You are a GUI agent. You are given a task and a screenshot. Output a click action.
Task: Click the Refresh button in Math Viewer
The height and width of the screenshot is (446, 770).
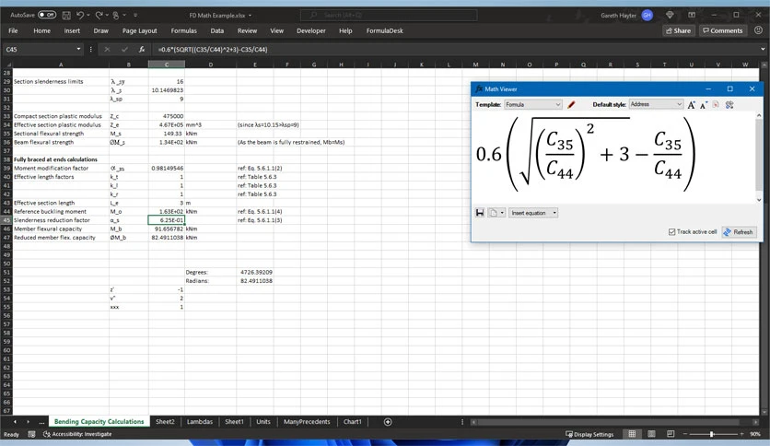click(x=739, y=232)
